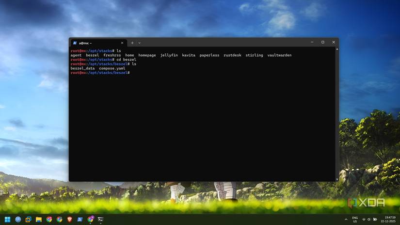Open a new terminal tab
Image resolution: width=400 pixels, height=225 pixels.
click(132, 43)
